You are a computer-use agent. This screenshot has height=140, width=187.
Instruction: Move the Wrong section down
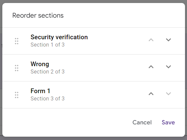(x=168, y=67)
